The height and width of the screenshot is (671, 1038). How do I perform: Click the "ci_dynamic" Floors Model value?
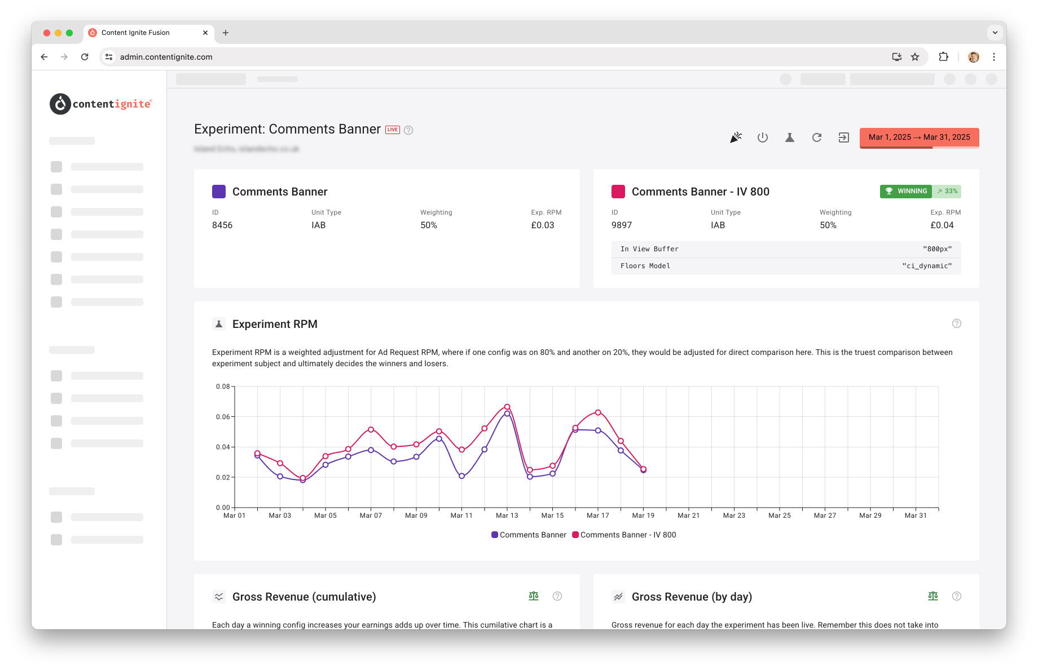click(927, 266)
